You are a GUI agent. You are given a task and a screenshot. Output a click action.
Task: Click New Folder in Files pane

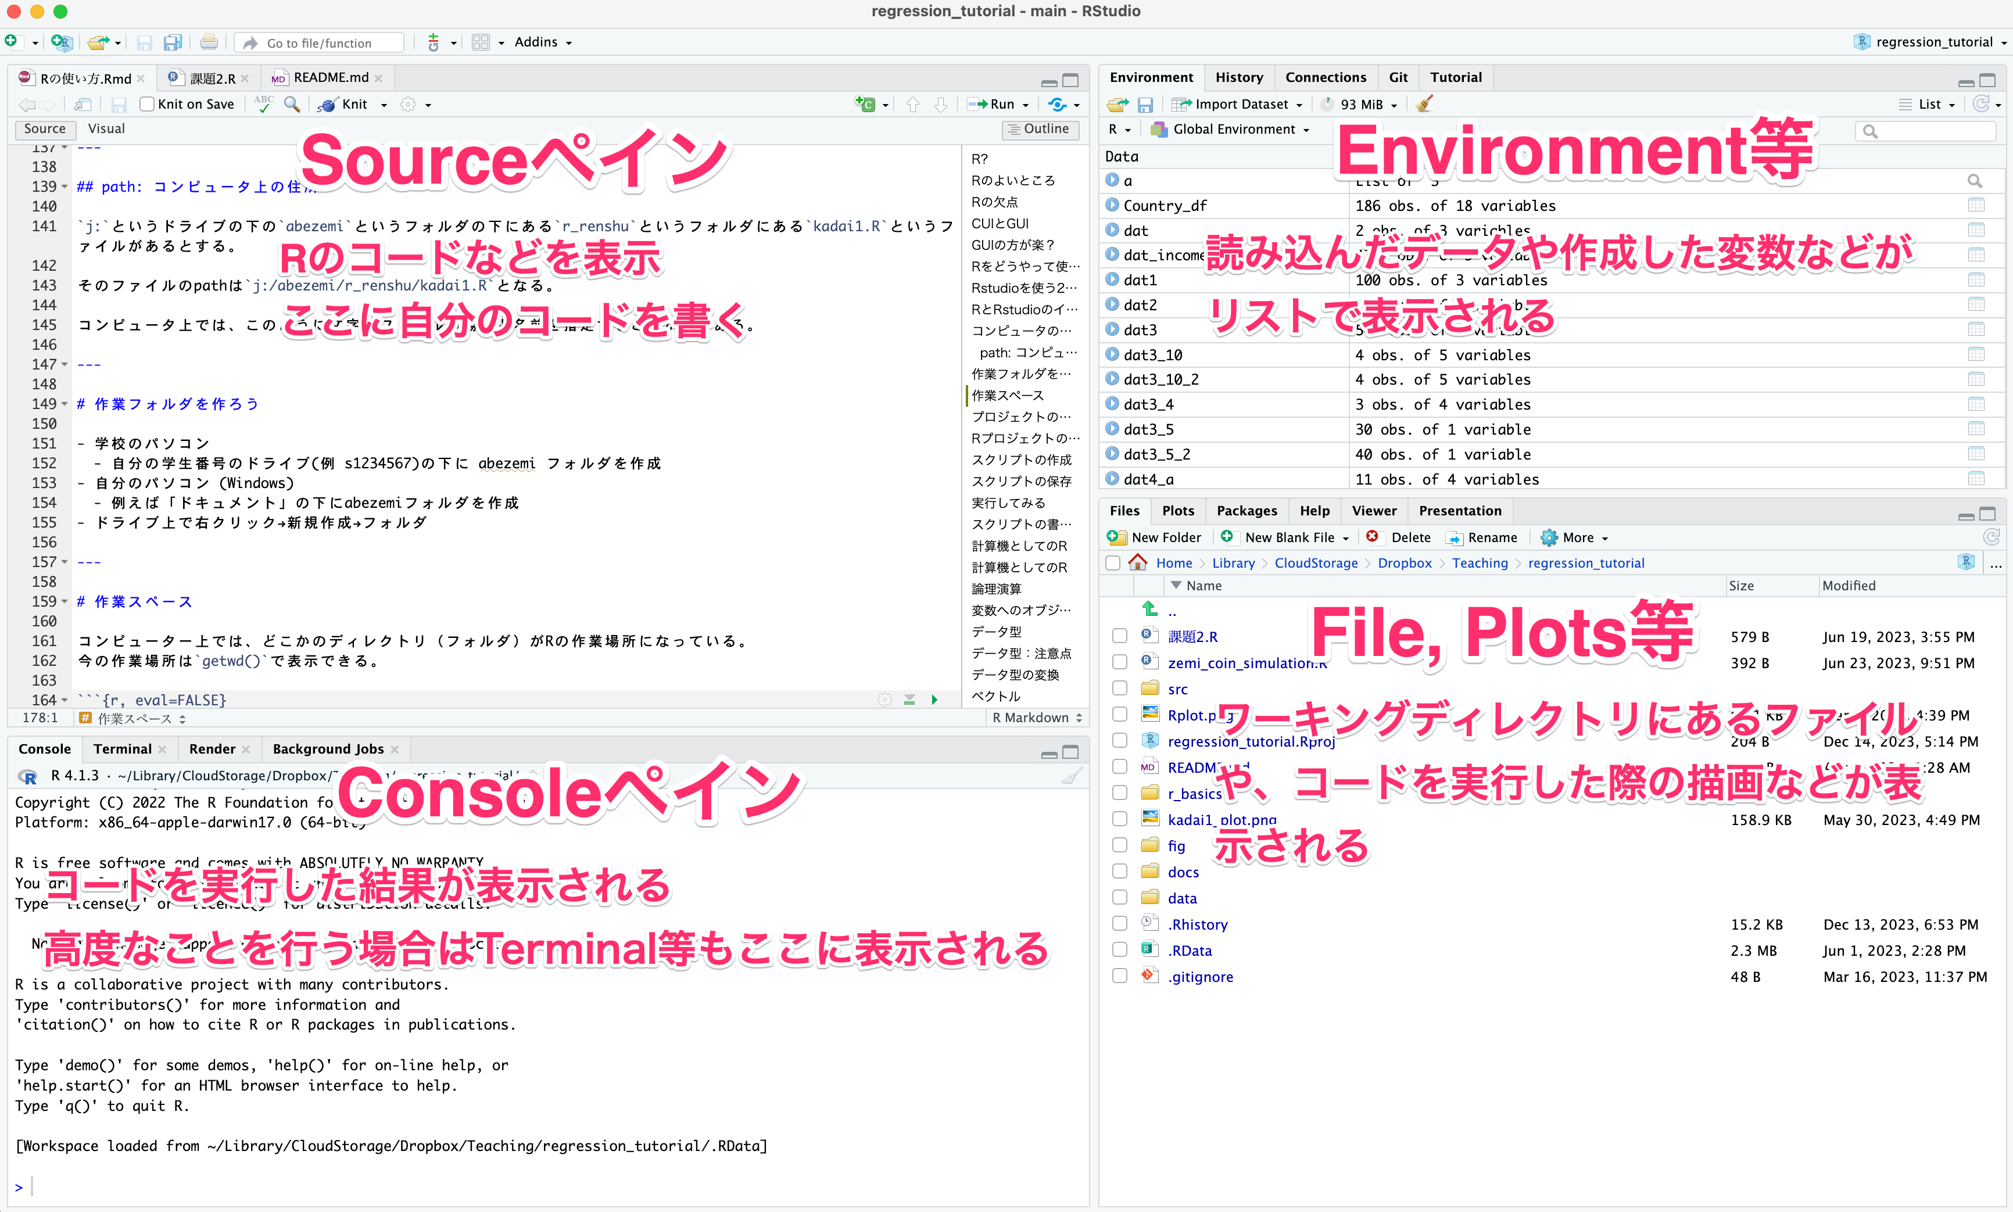[1154, 537]
